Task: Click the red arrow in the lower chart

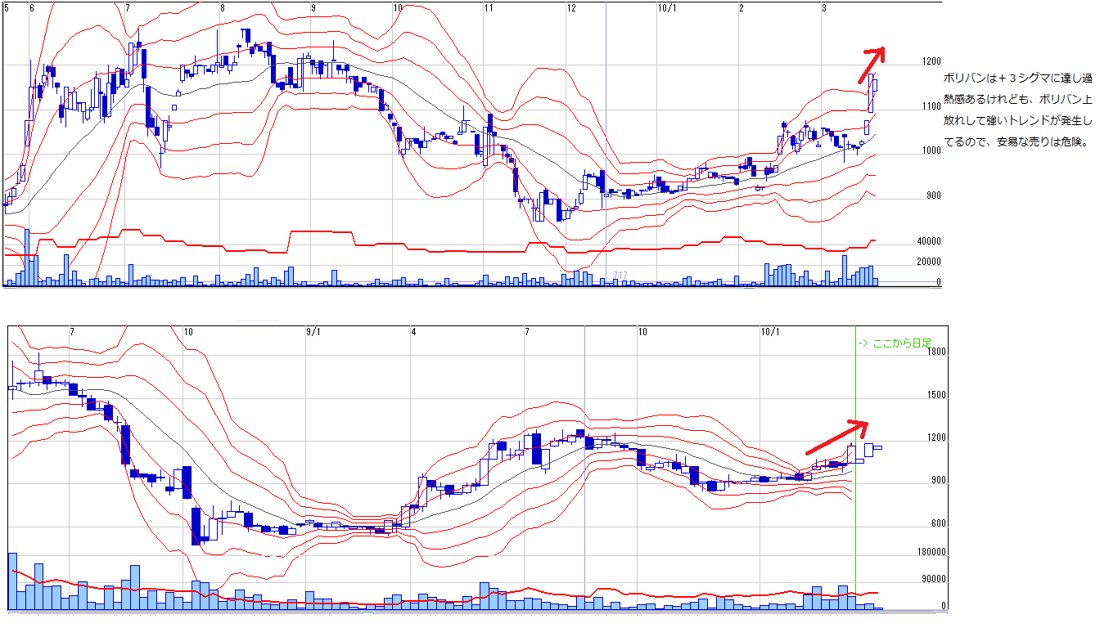Action: (836, 437)
